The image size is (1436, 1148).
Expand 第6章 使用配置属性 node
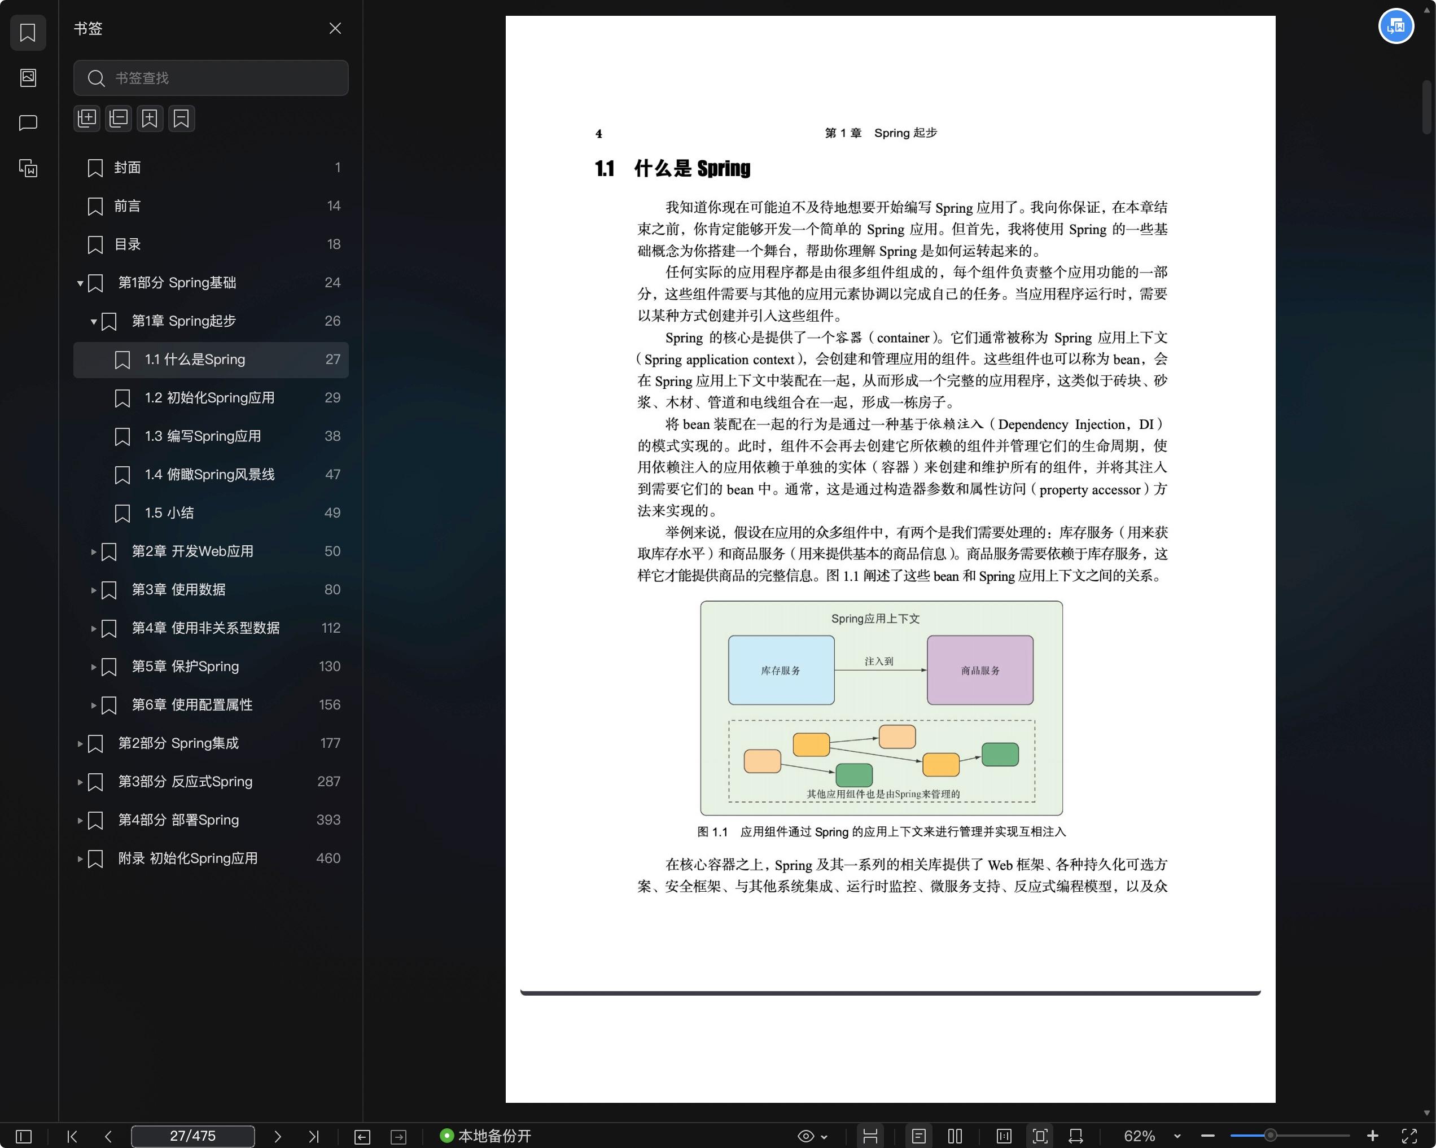[94, 705]
